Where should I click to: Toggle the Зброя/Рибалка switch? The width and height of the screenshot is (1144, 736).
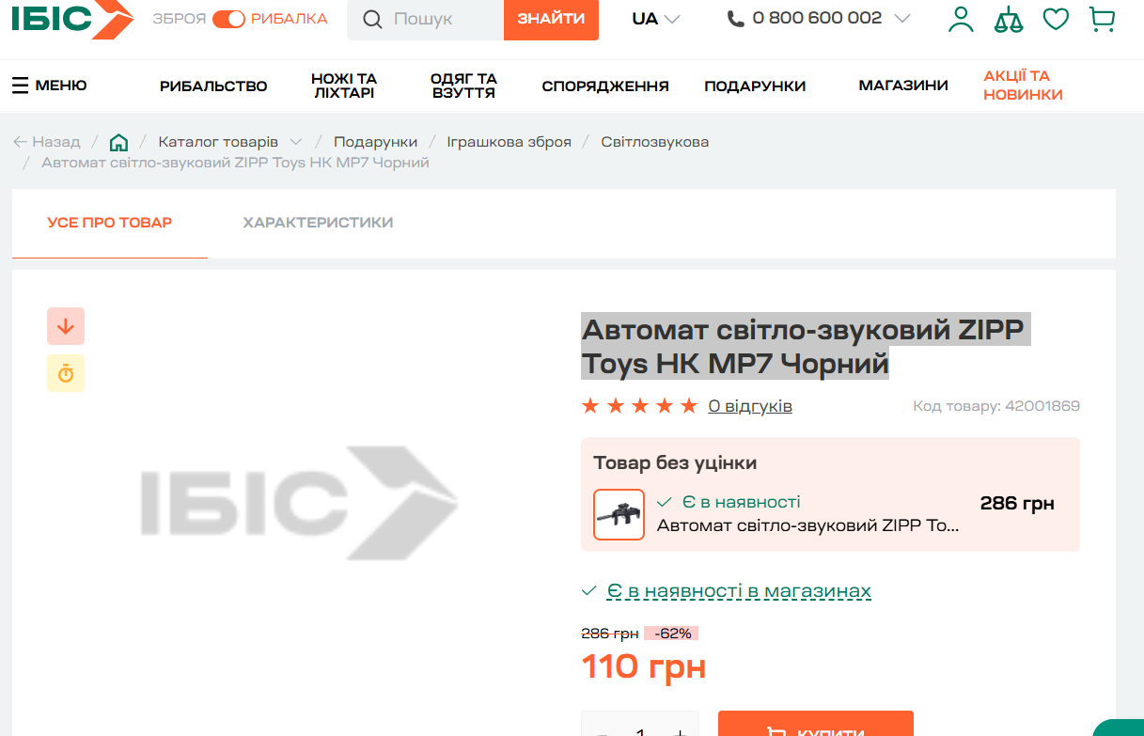pos(228,19)
